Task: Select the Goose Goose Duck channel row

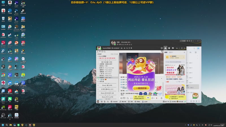Action: [107, 68]
